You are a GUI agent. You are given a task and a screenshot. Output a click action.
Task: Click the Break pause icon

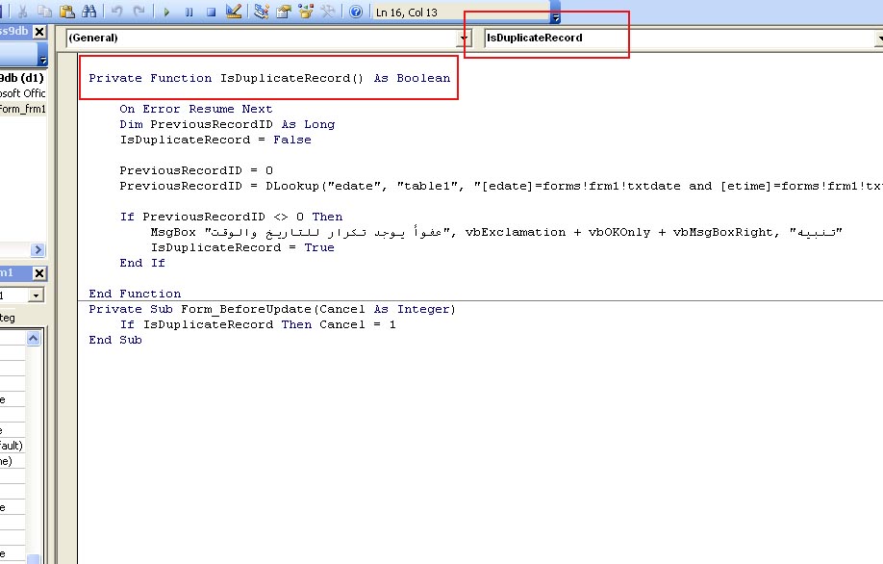click(189, 12)
